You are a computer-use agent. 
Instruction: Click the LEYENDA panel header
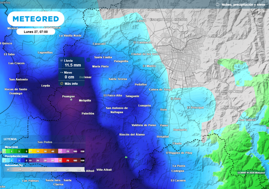10,139
